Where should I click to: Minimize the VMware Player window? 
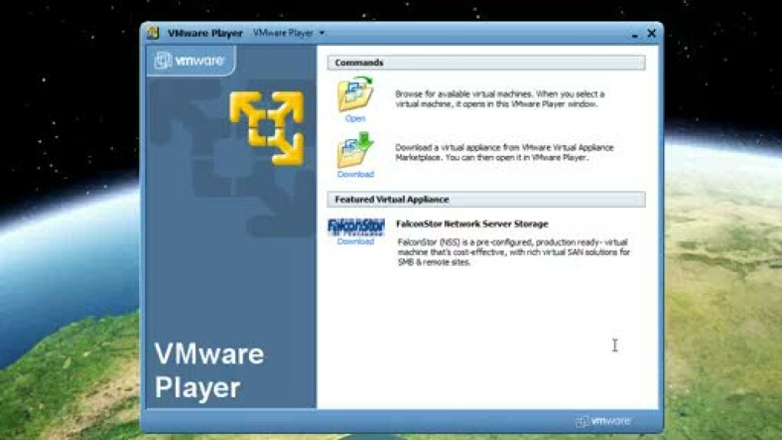(x=635, y=35)
